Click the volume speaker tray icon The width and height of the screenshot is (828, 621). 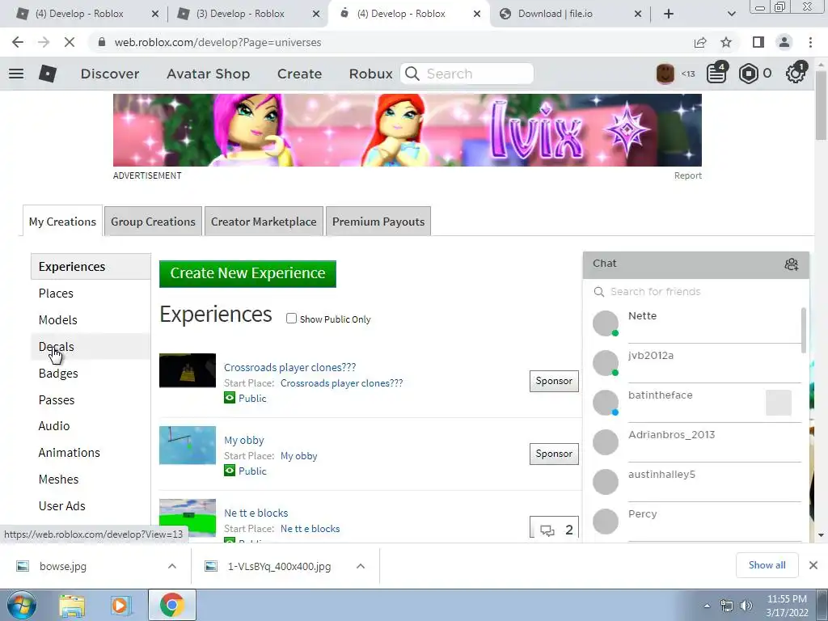click(746, 606)
